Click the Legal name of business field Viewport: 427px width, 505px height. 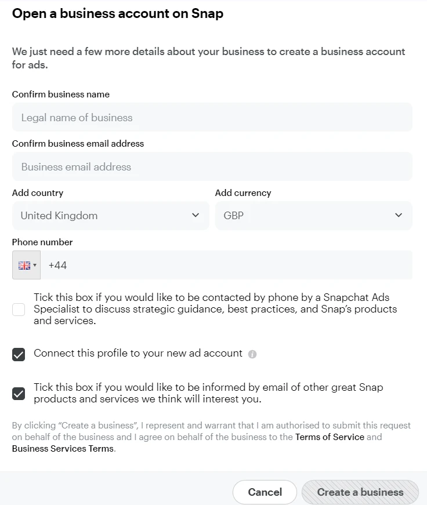point(212,117)
